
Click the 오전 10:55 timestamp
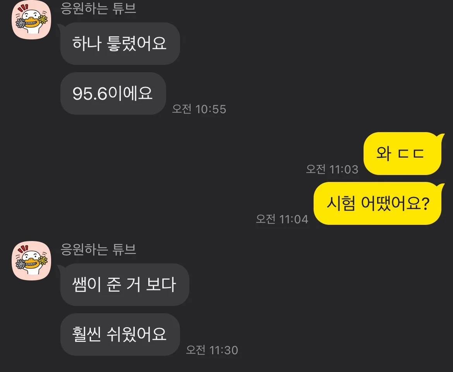[199, 109]
